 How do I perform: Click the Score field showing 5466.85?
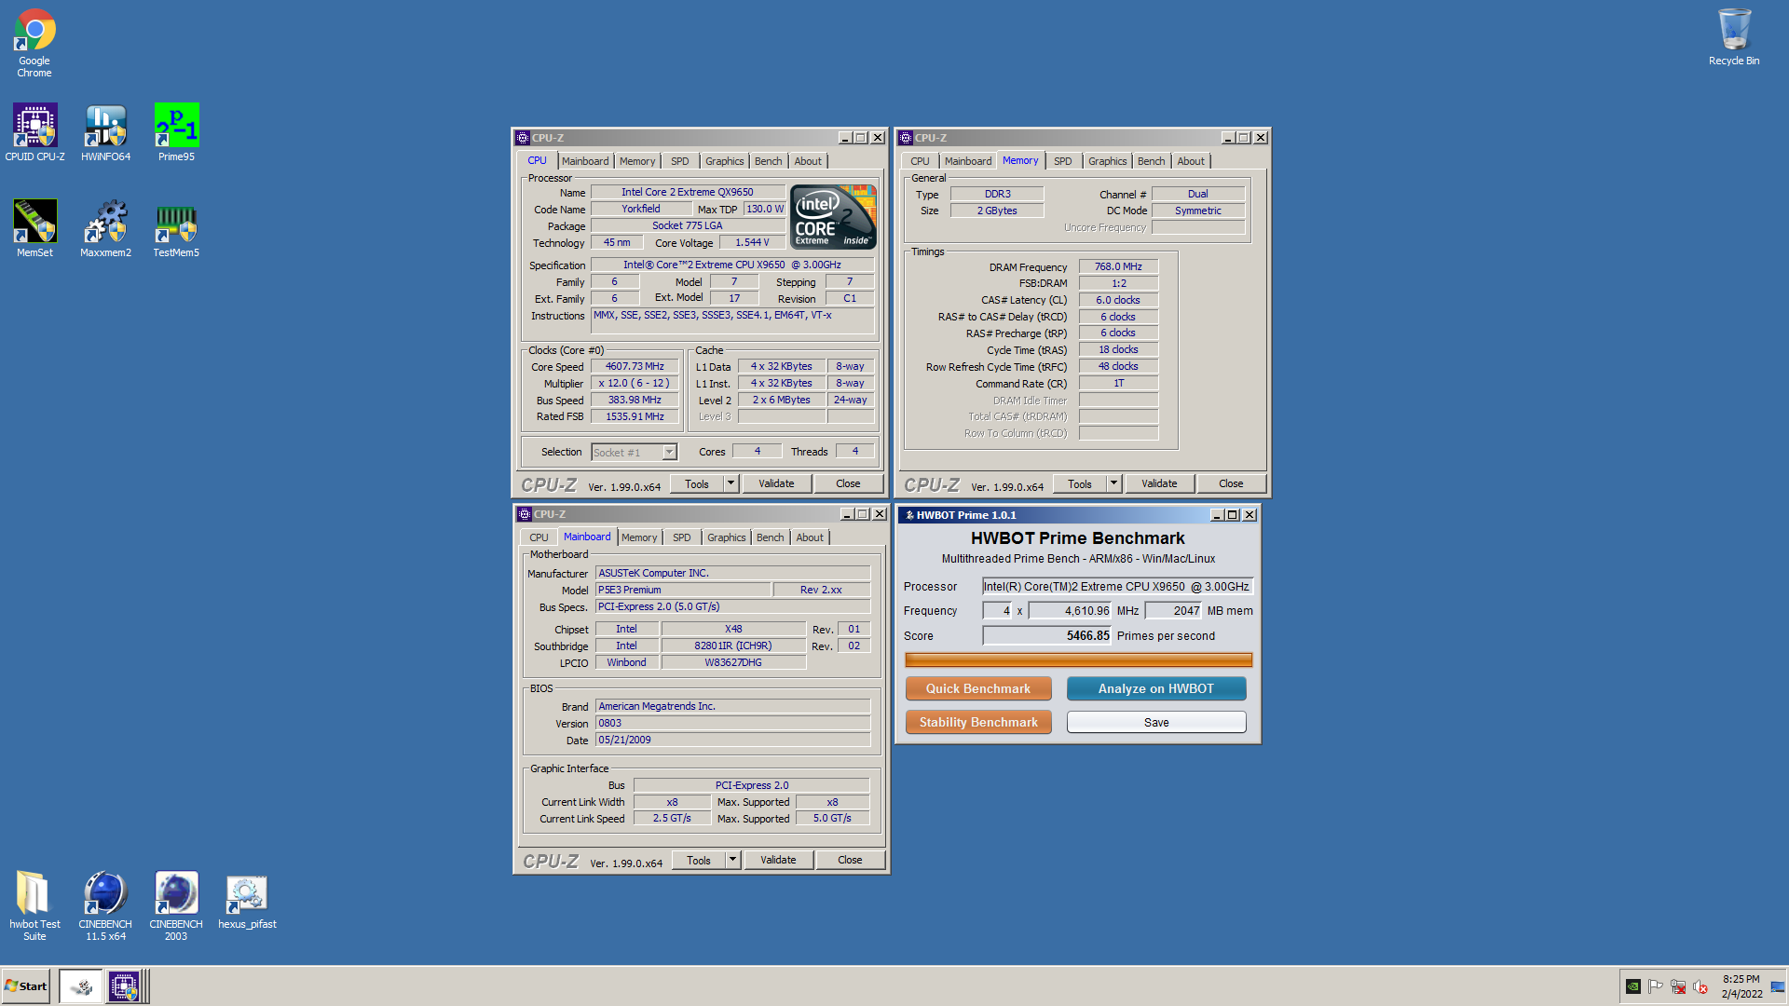pos(1048,636)
